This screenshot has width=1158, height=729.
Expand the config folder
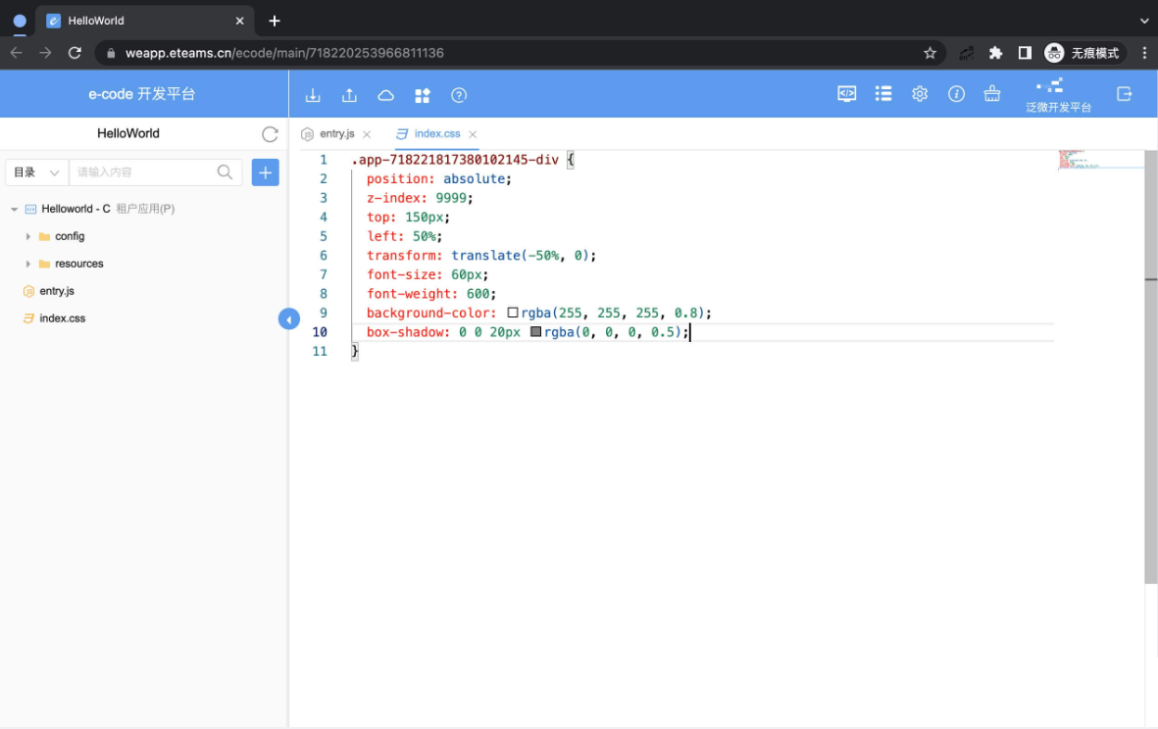(x=28, y=236)
